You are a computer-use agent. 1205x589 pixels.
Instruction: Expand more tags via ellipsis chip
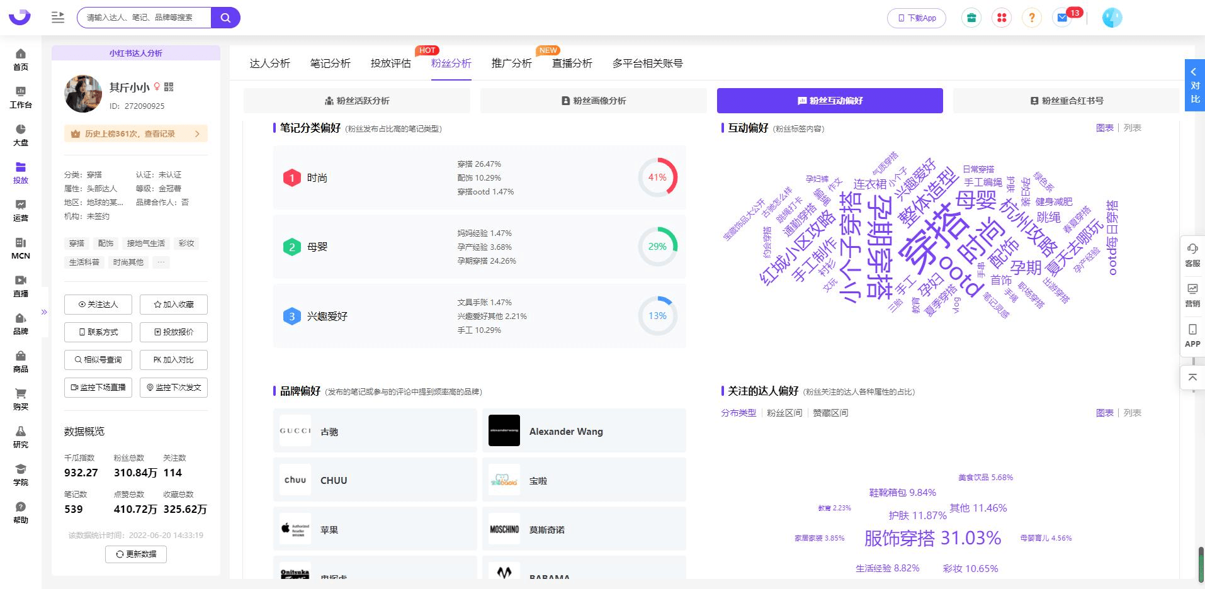(161, 262)
